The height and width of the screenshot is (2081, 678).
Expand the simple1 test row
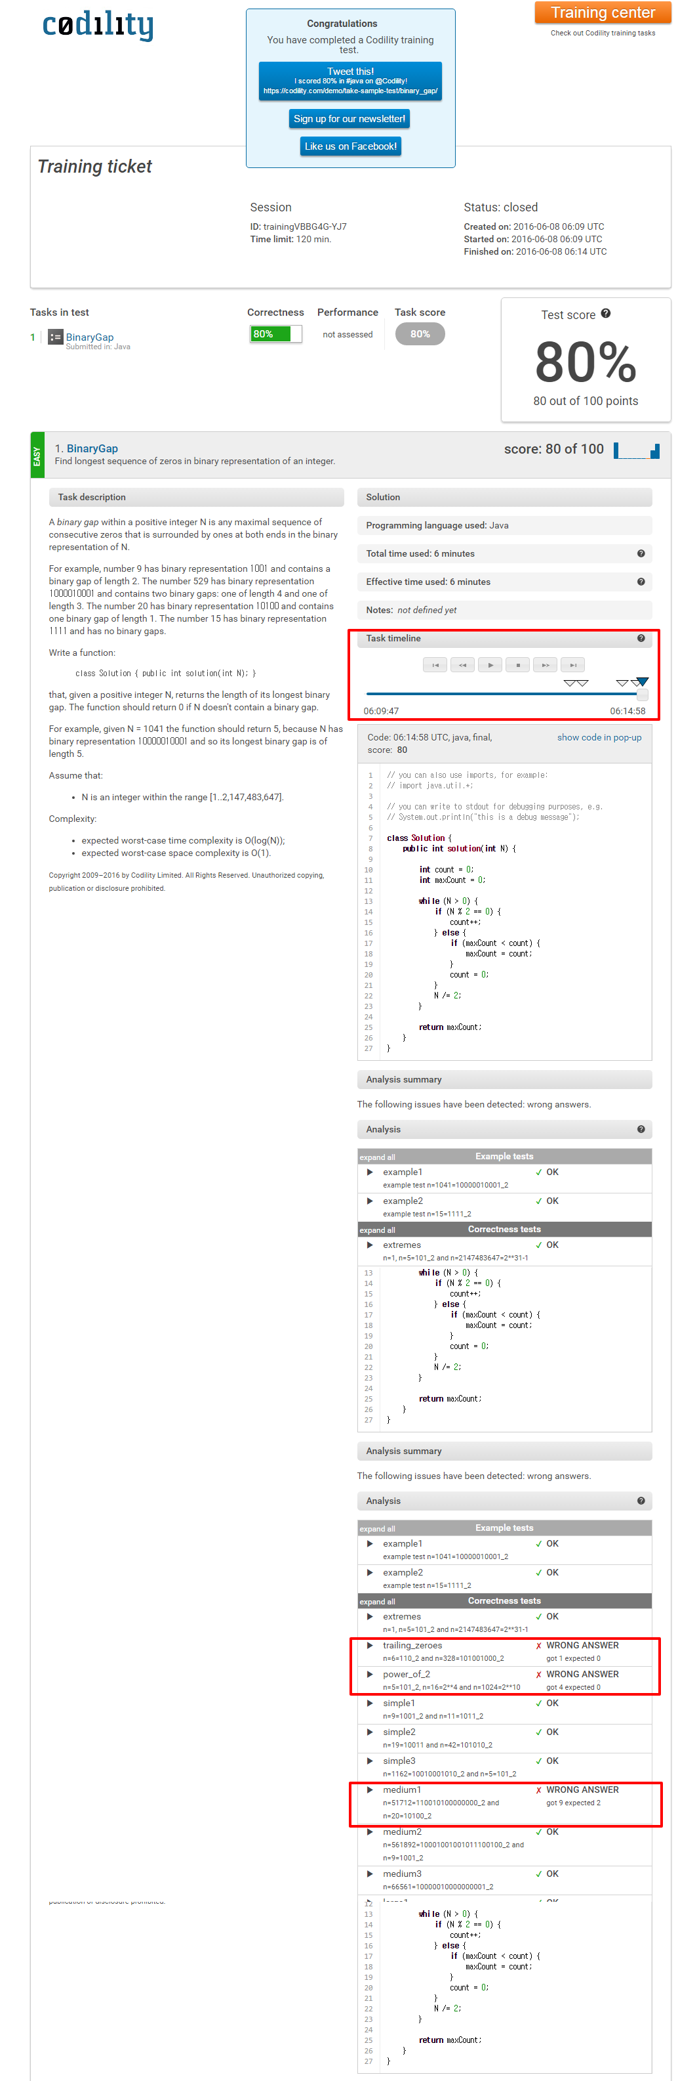pos(370,1703)
